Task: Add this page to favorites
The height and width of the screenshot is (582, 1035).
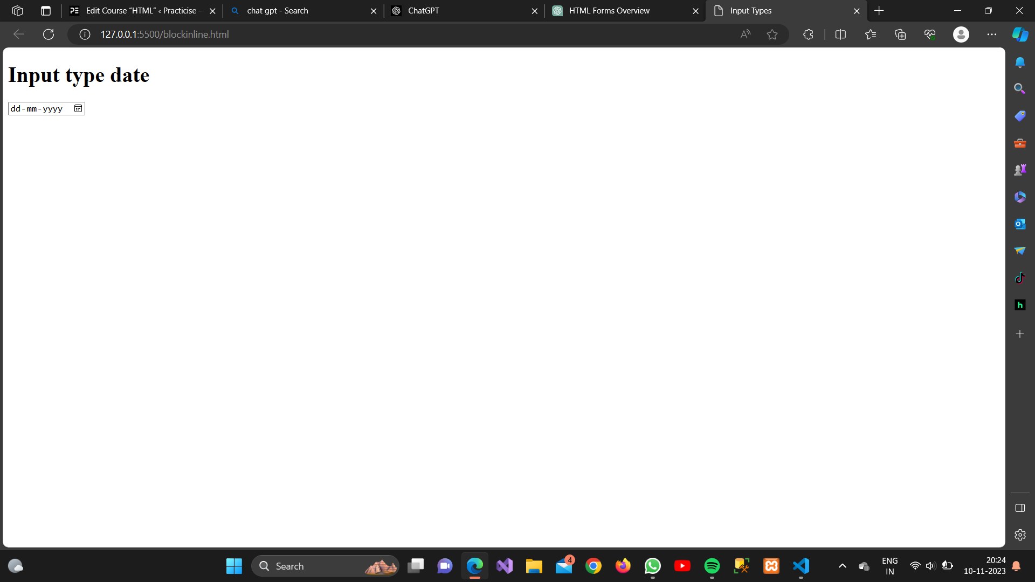Action: point(772,34)
